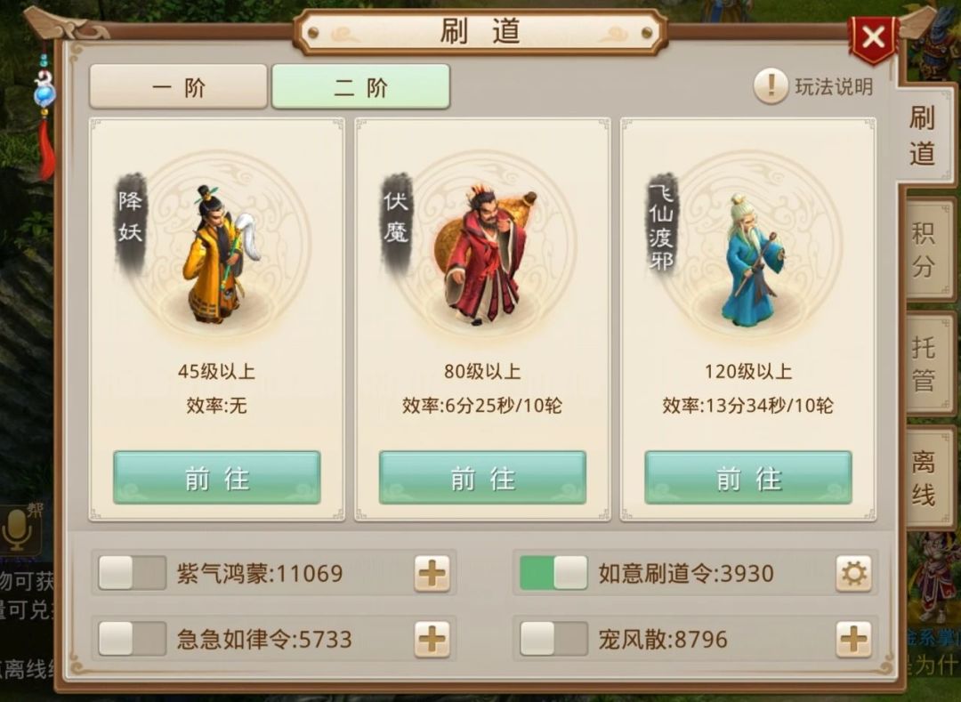Screen dimensions: 961x702
Task: Close the 刷道 panel with the red X
Action: coord(873,38)
